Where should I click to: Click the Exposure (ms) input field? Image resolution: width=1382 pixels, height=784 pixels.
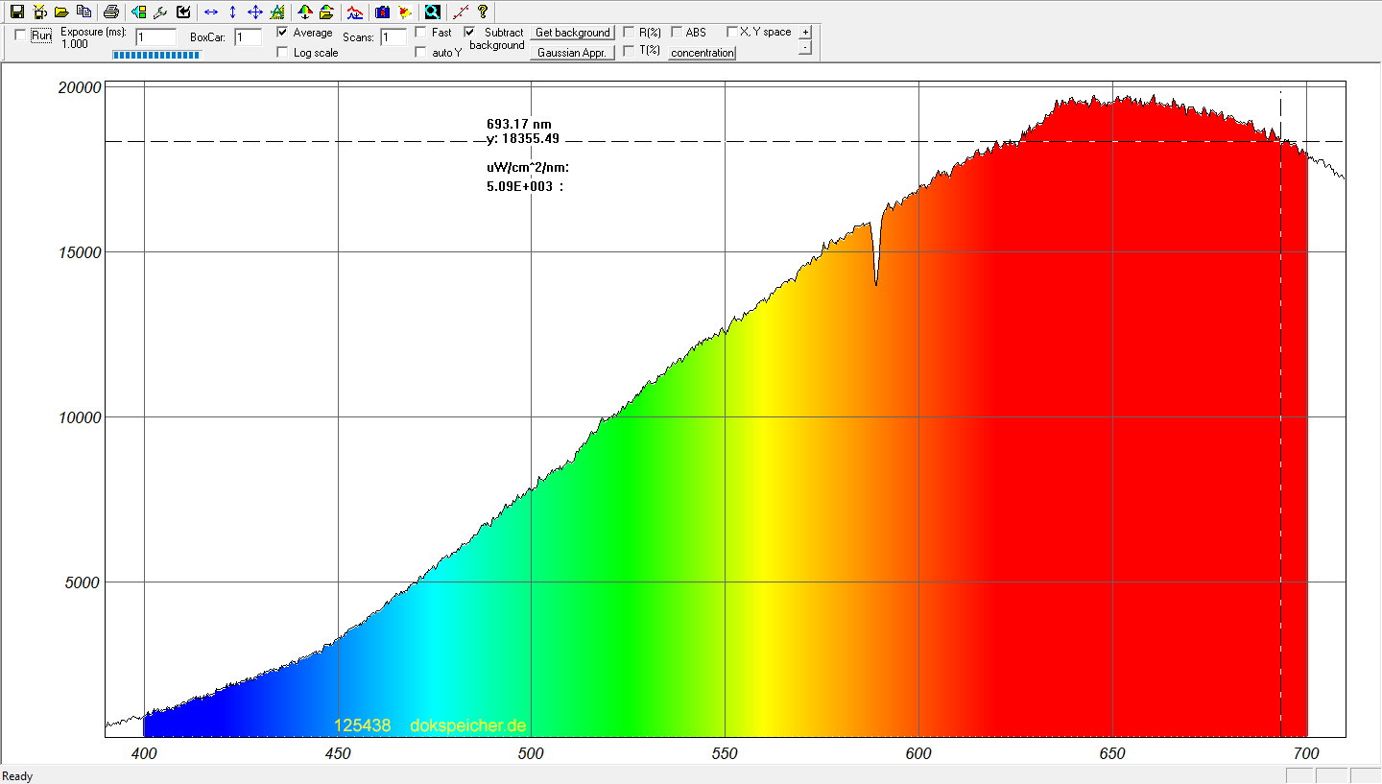pos(155,37)
